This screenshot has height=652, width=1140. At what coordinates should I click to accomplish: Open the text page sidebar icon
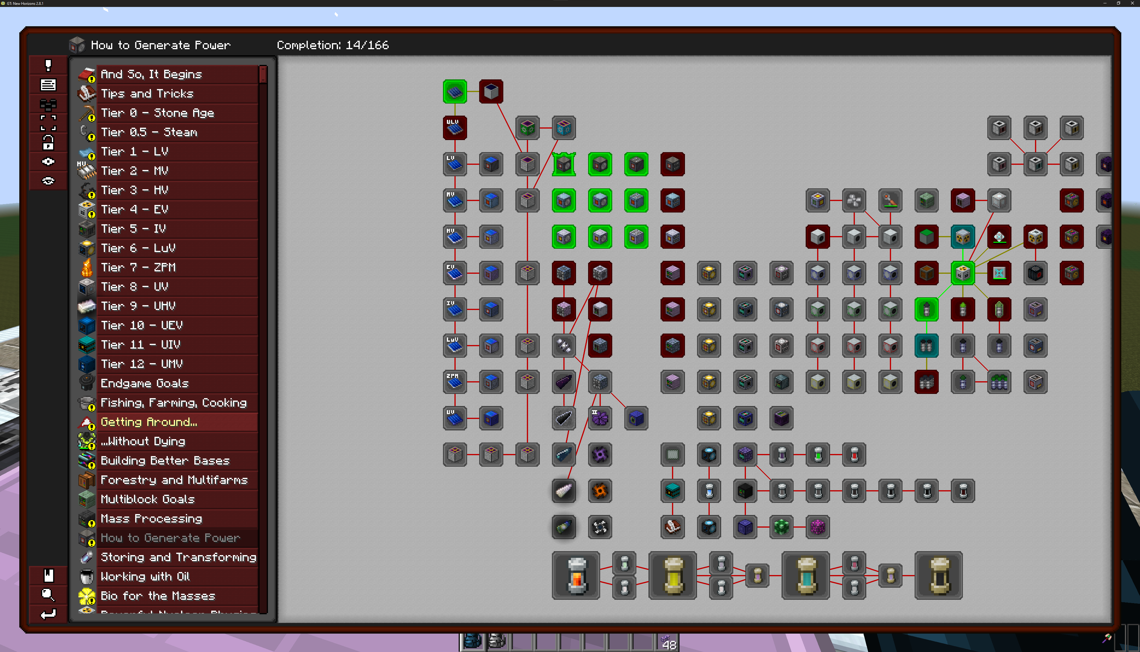coord(48,85)
